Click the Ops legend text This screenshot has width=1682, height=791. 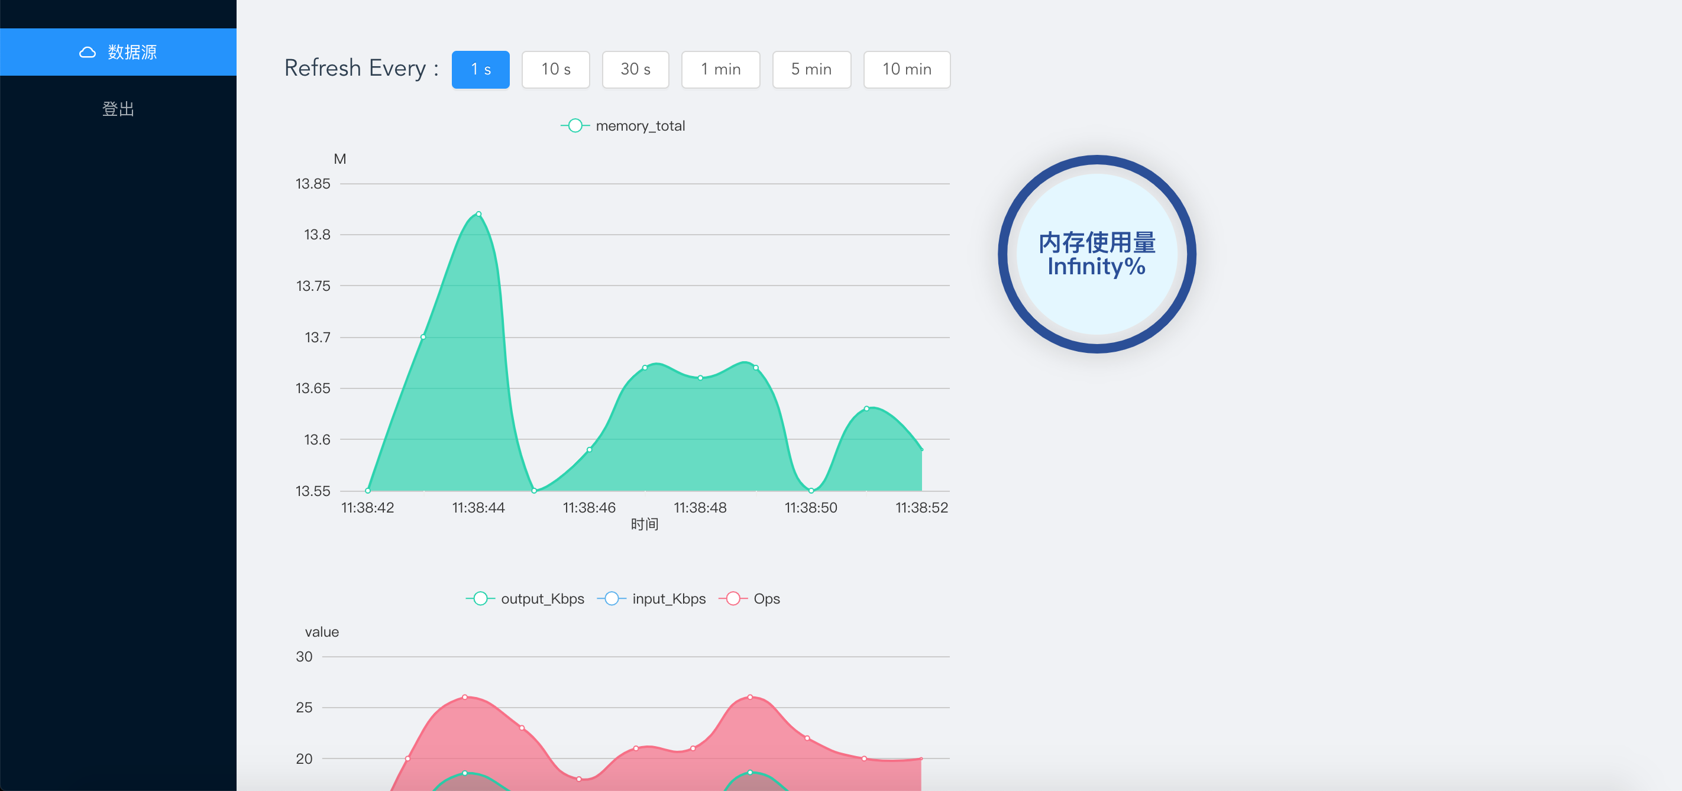click(766, 598)
